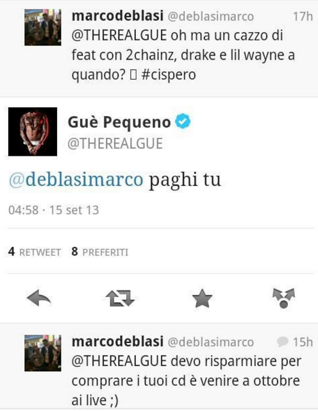The height and width of the screenshot is (411, 318).
Task: Tap the conversation bubble icon near 15h
Action: pyautogui.click(x=283, y=342)
